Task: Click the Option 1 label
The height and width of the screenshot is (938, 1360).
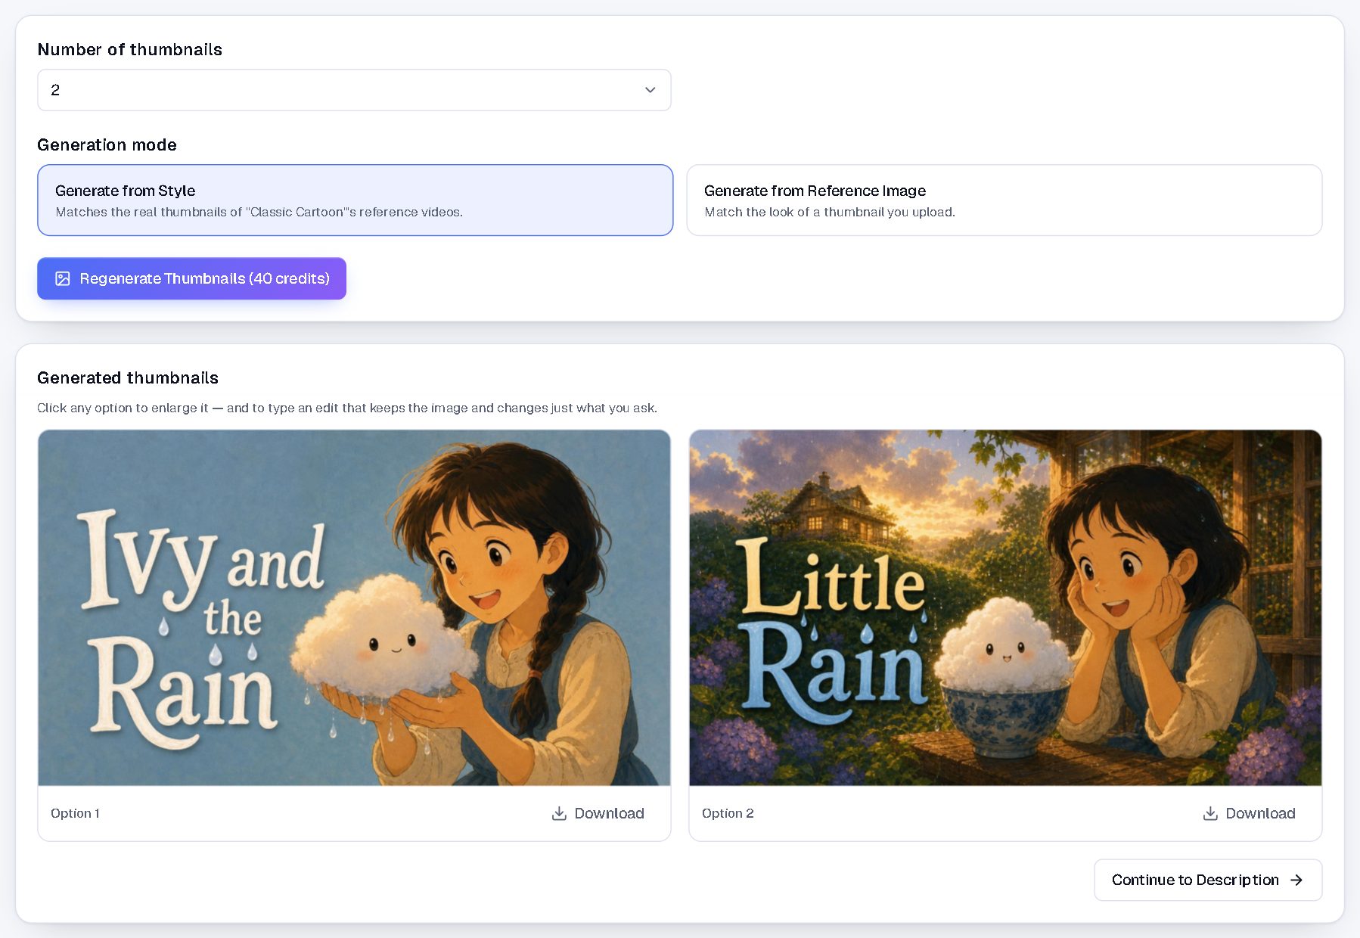Action: [x=75, y=813]
